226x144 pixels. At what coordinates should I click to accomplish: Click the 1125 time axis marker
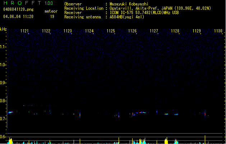pyautogui.click(x=111, y=31)
